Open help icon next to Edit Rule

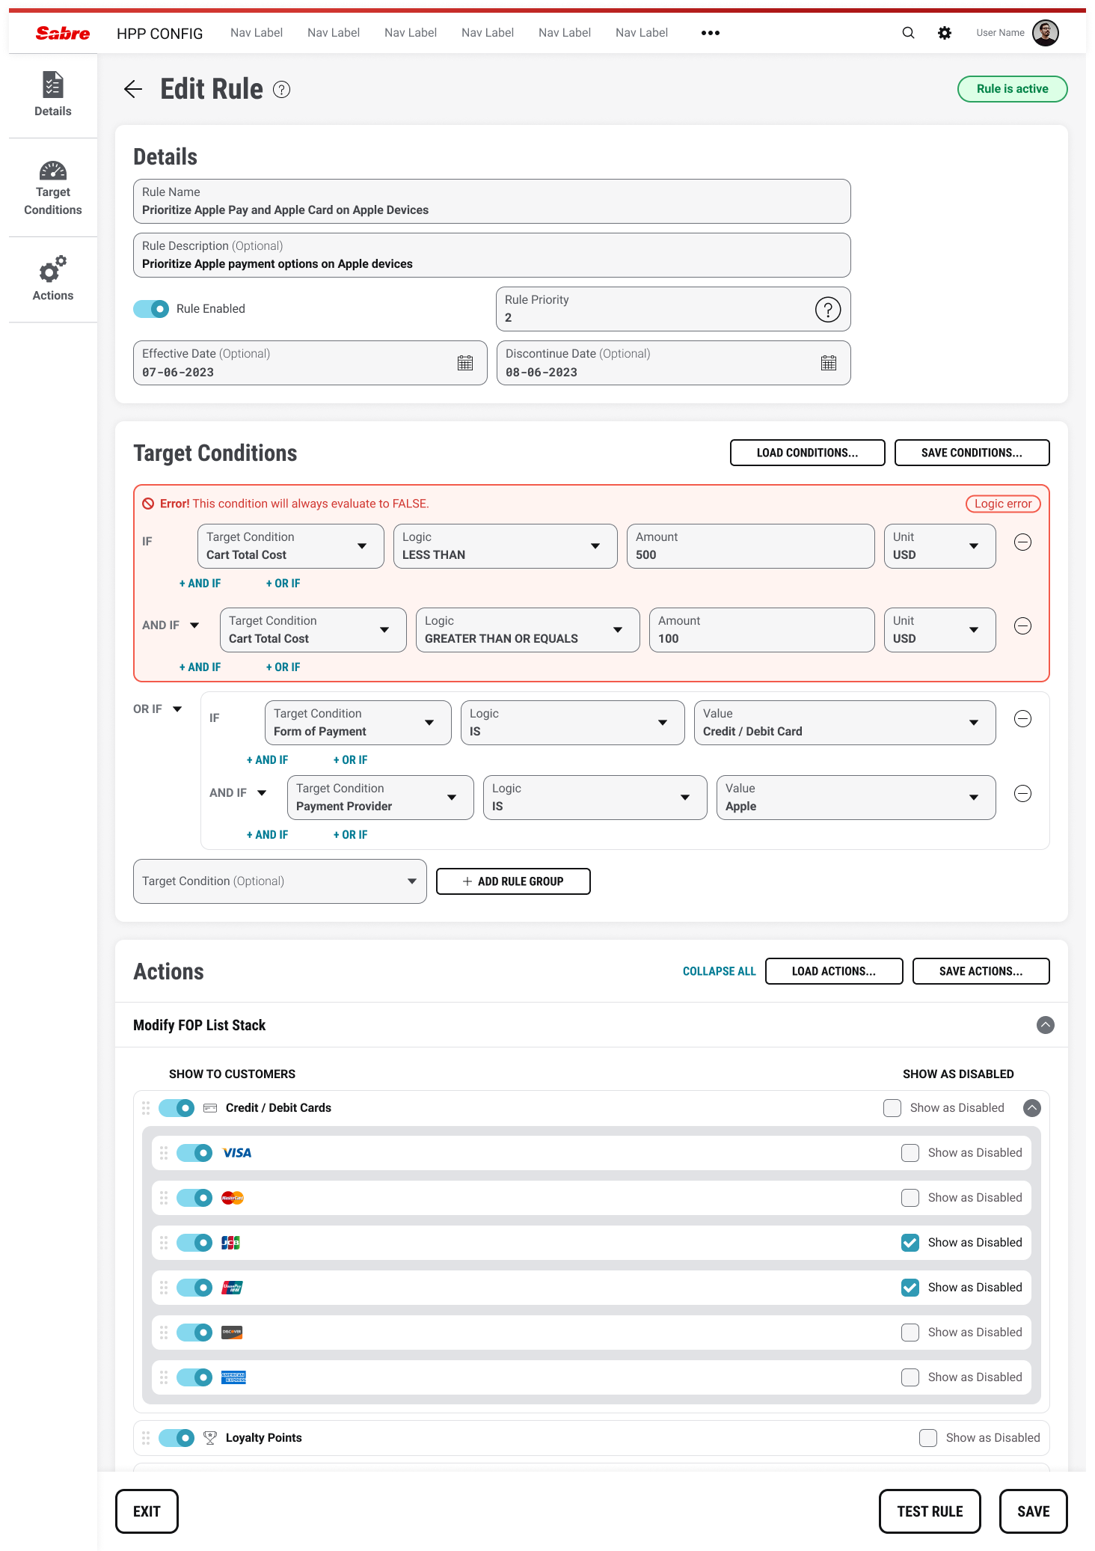point(281,90)
